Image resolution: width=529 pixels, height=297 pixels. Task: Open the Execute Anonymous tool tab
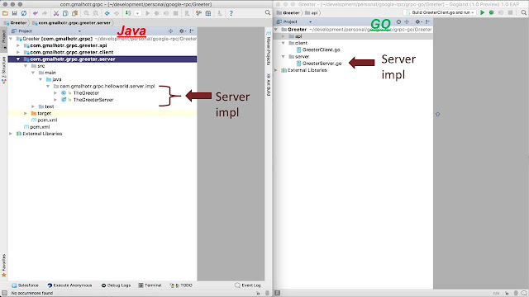click(x=69, y=285)
